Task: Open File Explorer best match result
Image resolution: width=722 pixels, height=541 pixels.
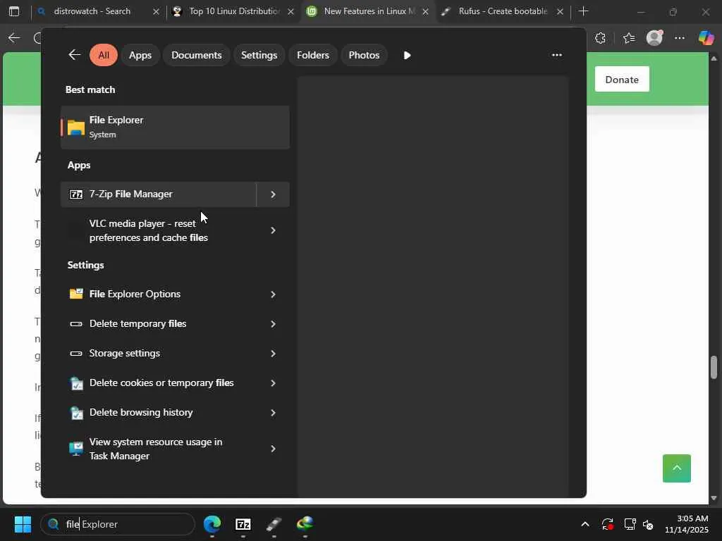Action: coord(175,128)
